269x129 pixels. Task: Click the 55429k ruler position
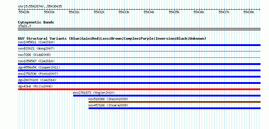(x=24, y=12)
